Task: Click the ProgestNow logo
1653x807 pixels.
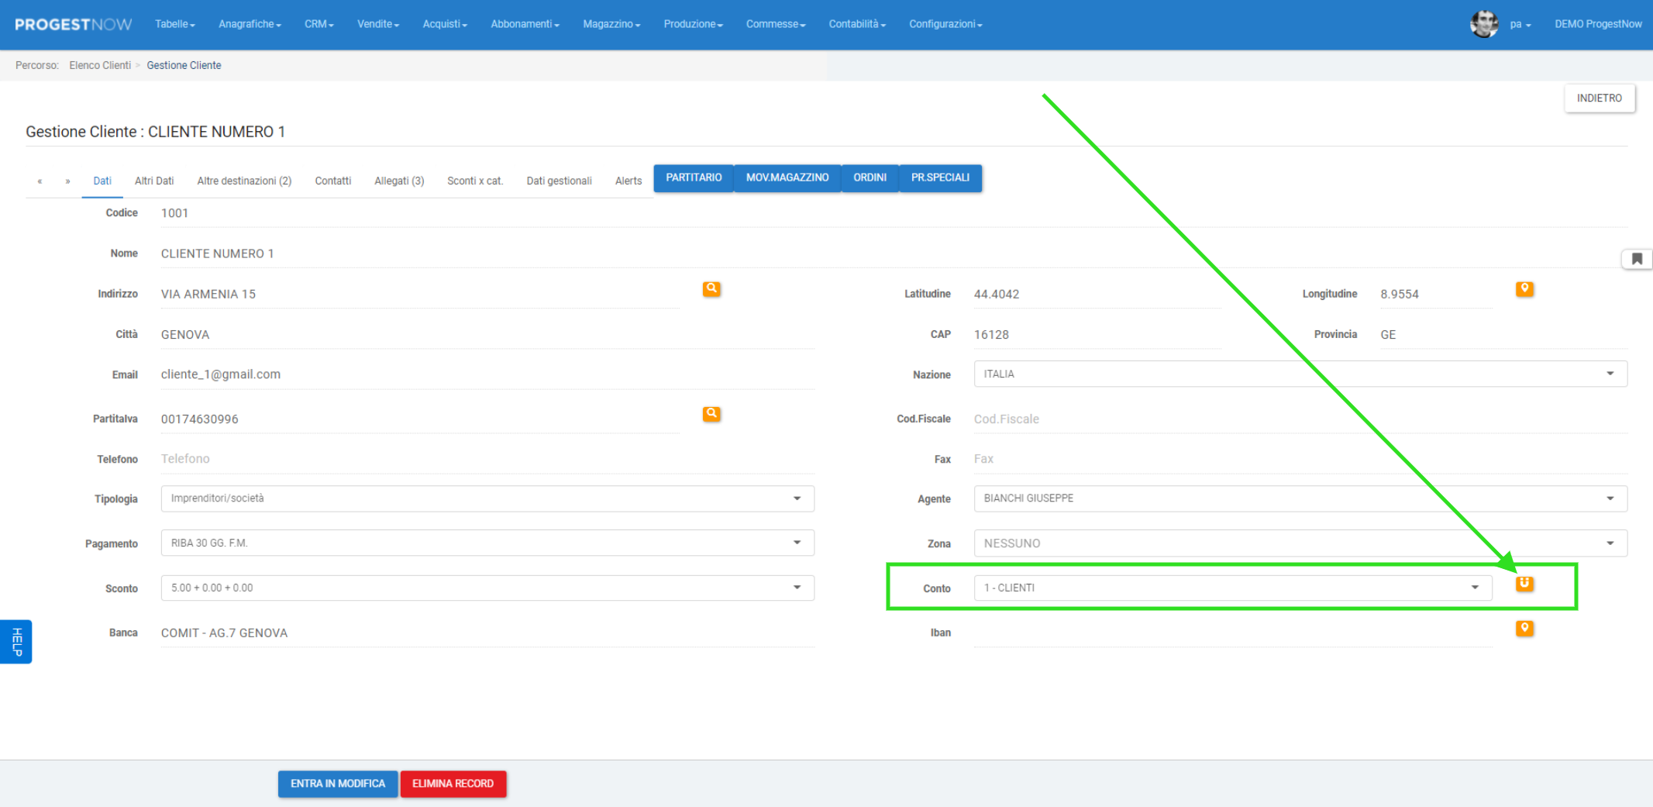Action: click(74, 25)
